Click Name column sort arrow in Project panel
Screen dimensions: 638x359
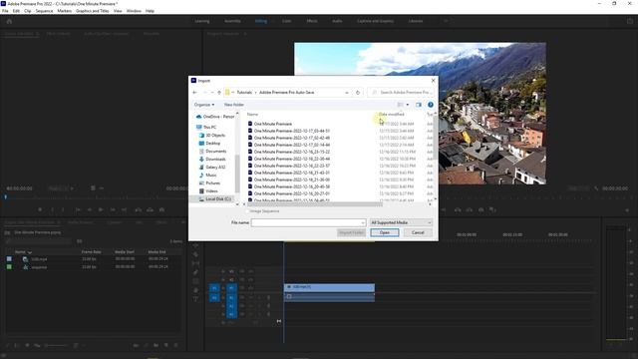point(30,252)
